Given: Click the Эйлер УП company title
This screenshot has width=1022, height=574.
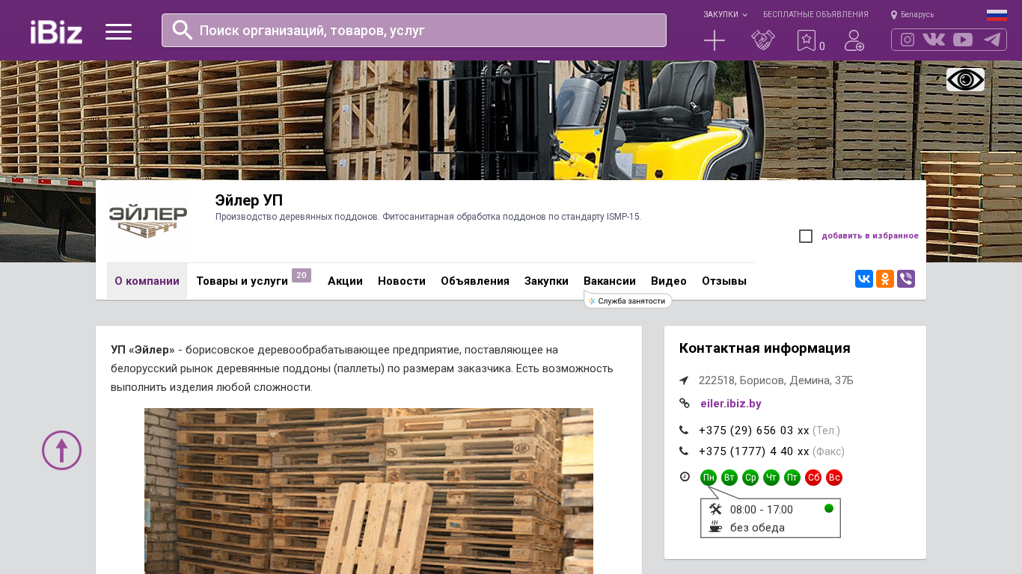Looking at the screenshot, I should point(249,200).
